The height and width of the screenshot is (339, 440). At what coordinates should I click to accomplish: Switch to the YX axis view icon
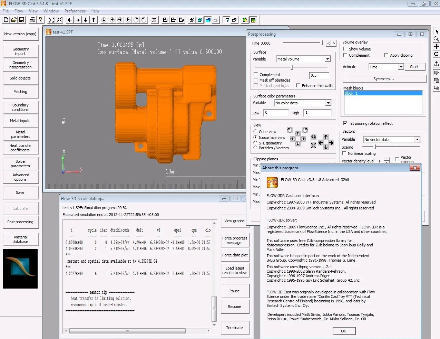[x=182, y=20]
